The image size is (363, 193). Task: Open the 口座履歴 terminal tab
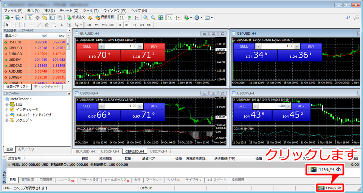pyautogui.click(x=46, y=180)
